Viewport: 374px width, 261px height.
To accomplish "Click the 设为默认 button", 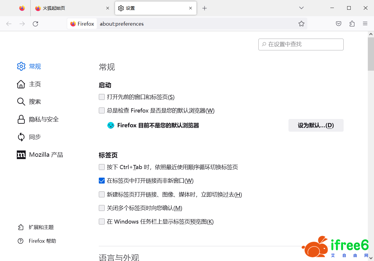I will click(316, 125).
